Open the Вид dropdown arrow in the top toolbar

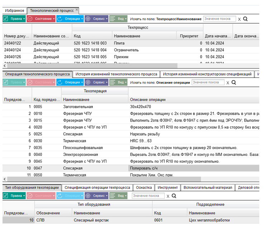[126, 19]
